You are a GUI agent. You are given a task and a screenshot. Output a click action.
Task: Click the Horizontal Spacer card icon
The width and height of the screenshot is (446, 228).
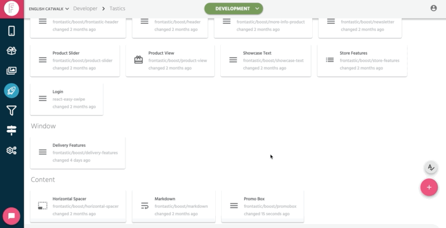pyautogui.click(x=43, y=206)
